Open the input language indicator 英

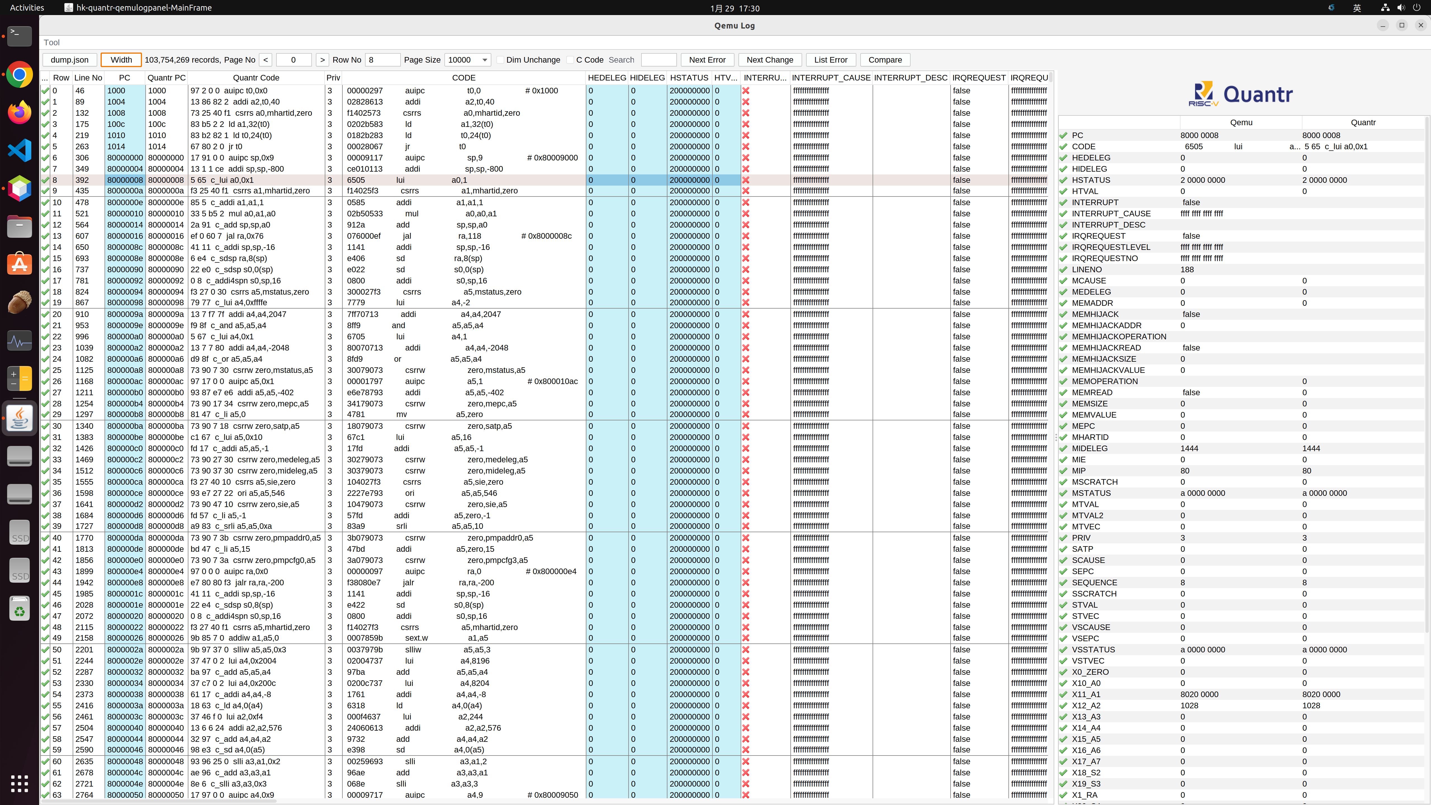(x=1357, y=8)
